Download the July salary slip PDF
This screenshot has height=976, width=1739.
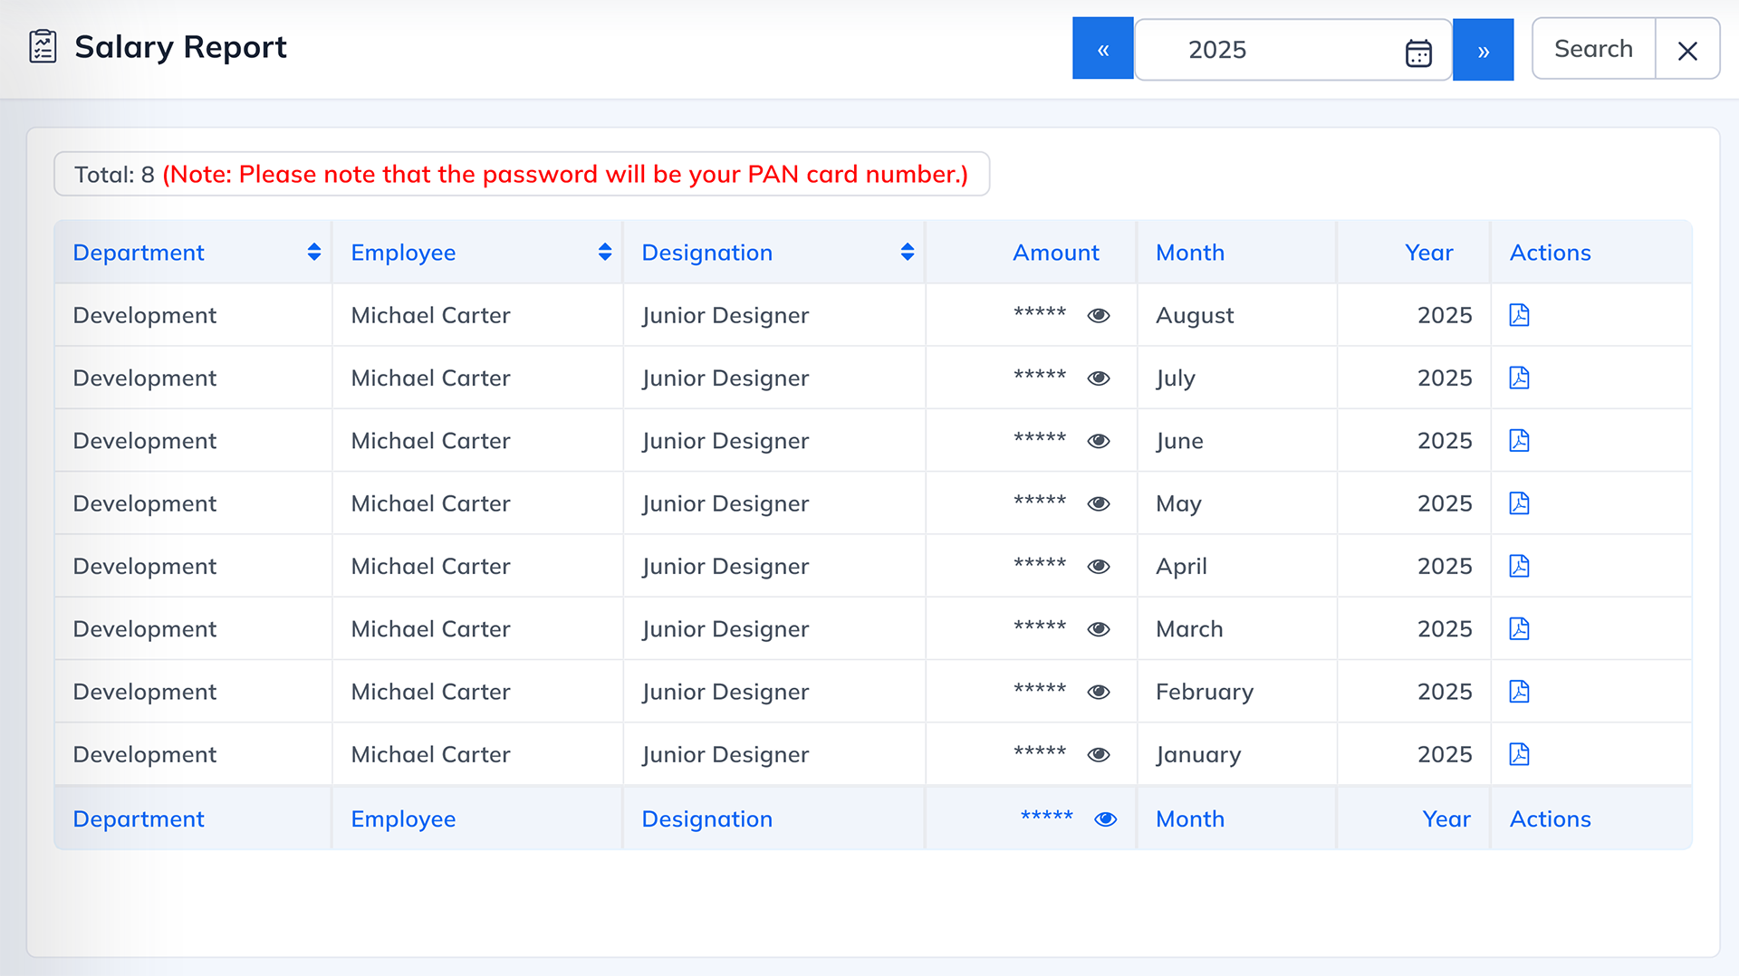click(1519, 378)
